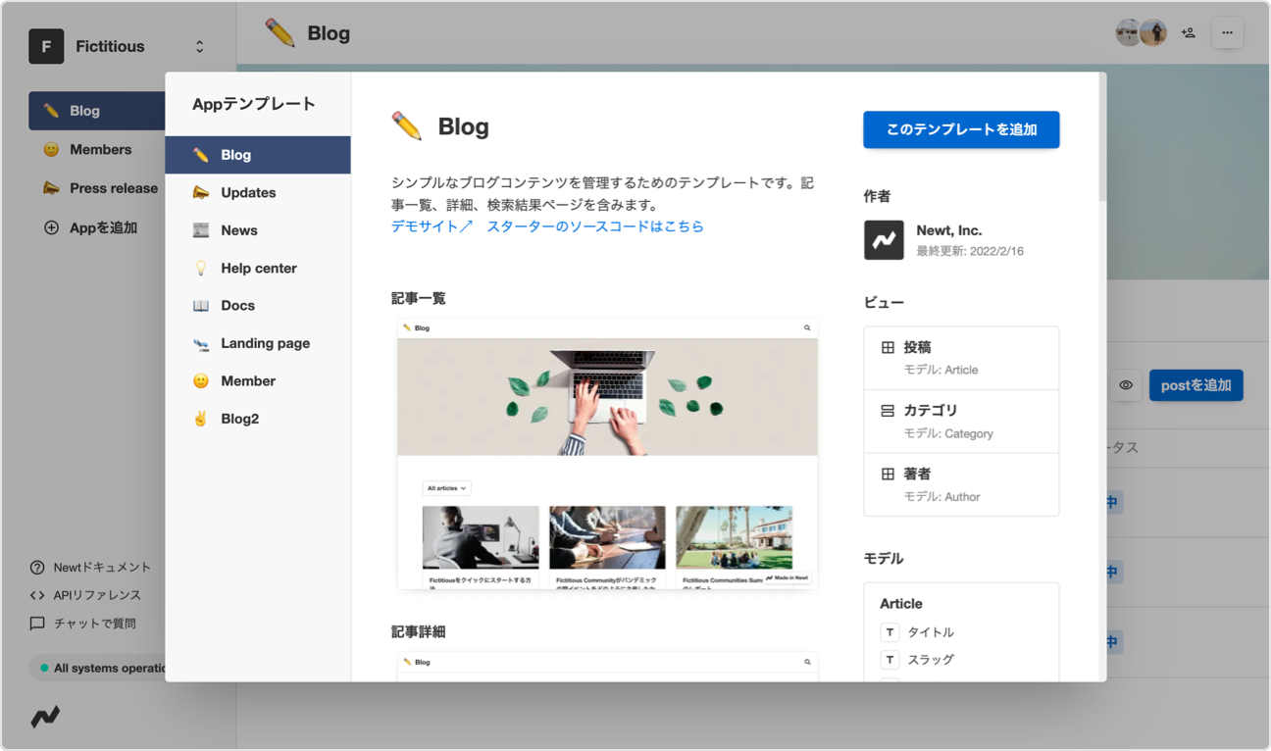Open the All articles filter dropdown in preview
Viewport: 1271px width, 751px height.
click(446, 487)
